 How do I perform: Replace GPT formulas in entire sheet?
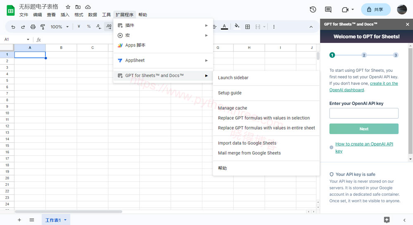[266, 128]
